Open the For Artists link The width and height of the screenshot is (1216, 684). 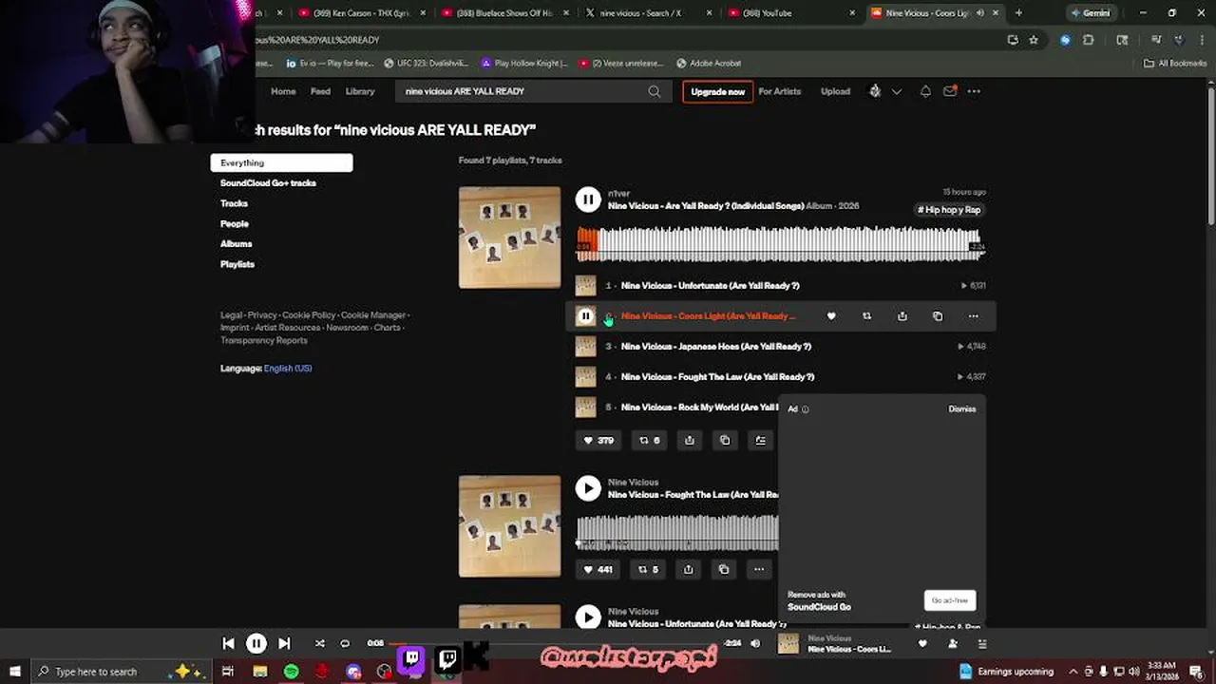780,91
